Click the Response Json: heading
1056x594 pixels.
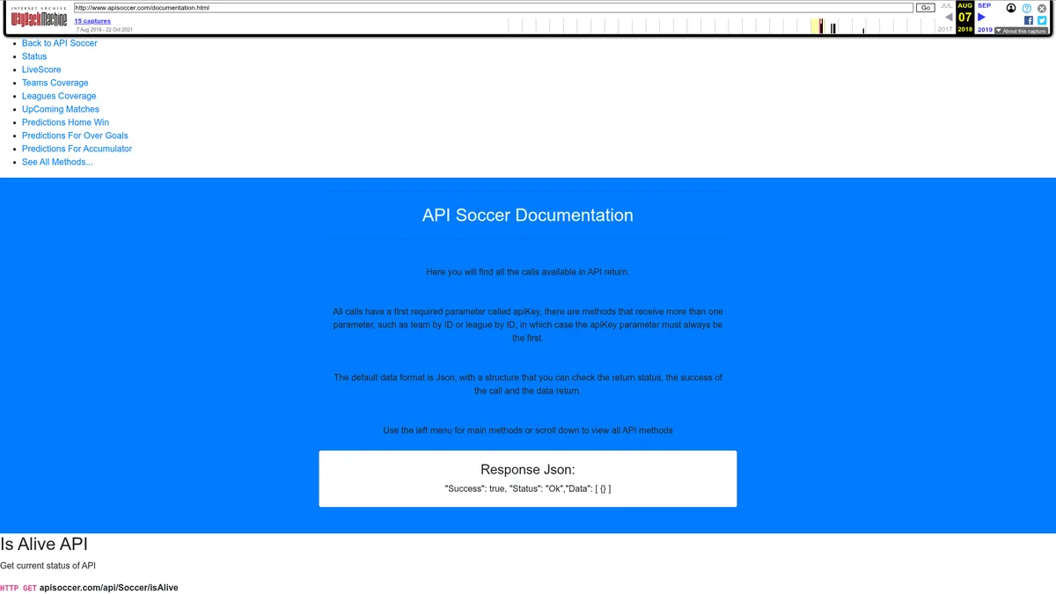[528, 470]
